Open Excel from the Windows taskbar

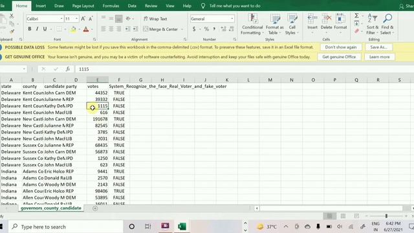click(182, 227)
